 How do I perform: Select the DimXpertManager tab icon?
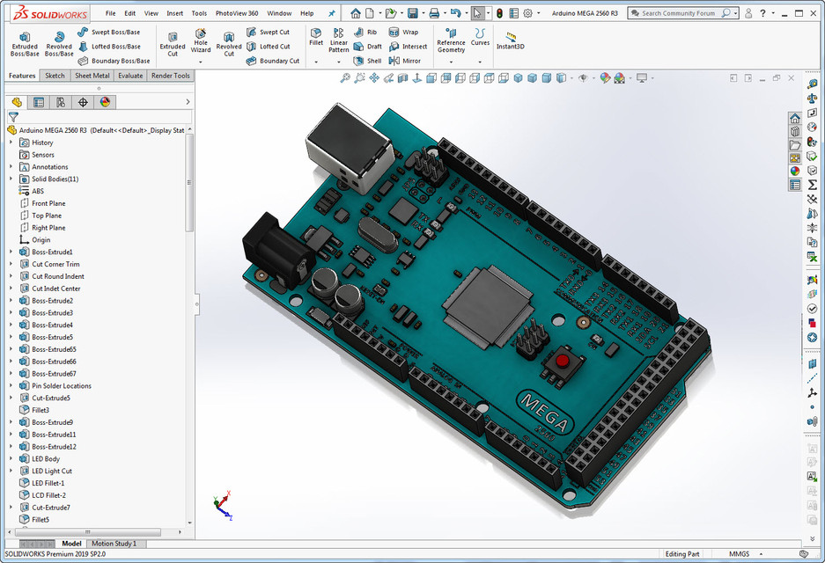point(85,102)
